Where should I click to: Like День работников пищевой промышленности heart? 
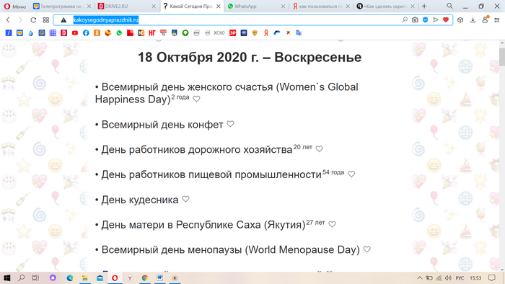pos(351,174)
